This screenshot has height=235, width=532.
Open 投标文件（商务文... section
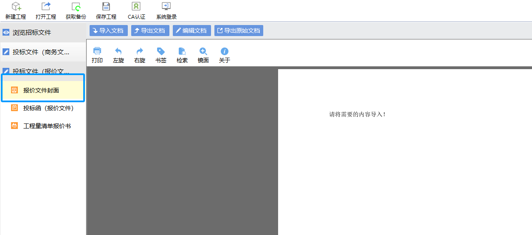point(43,52)
